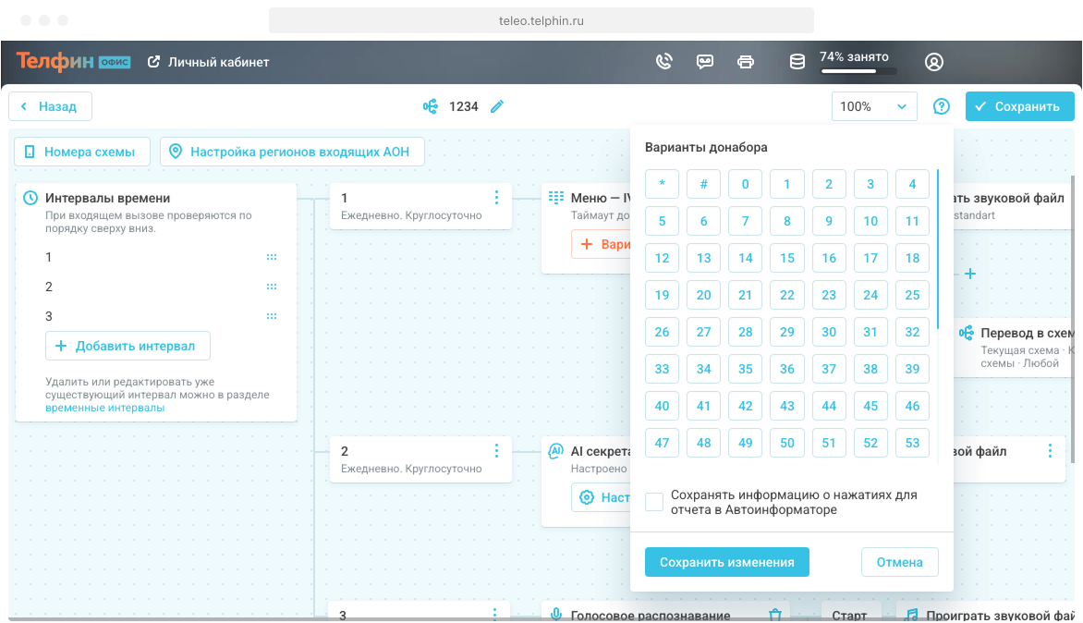Open the three-dot menu of interval 1 block
Image resolution: width=1083 pixels, height=623 pixels.
pyautogui.click(x=496, y=198)
